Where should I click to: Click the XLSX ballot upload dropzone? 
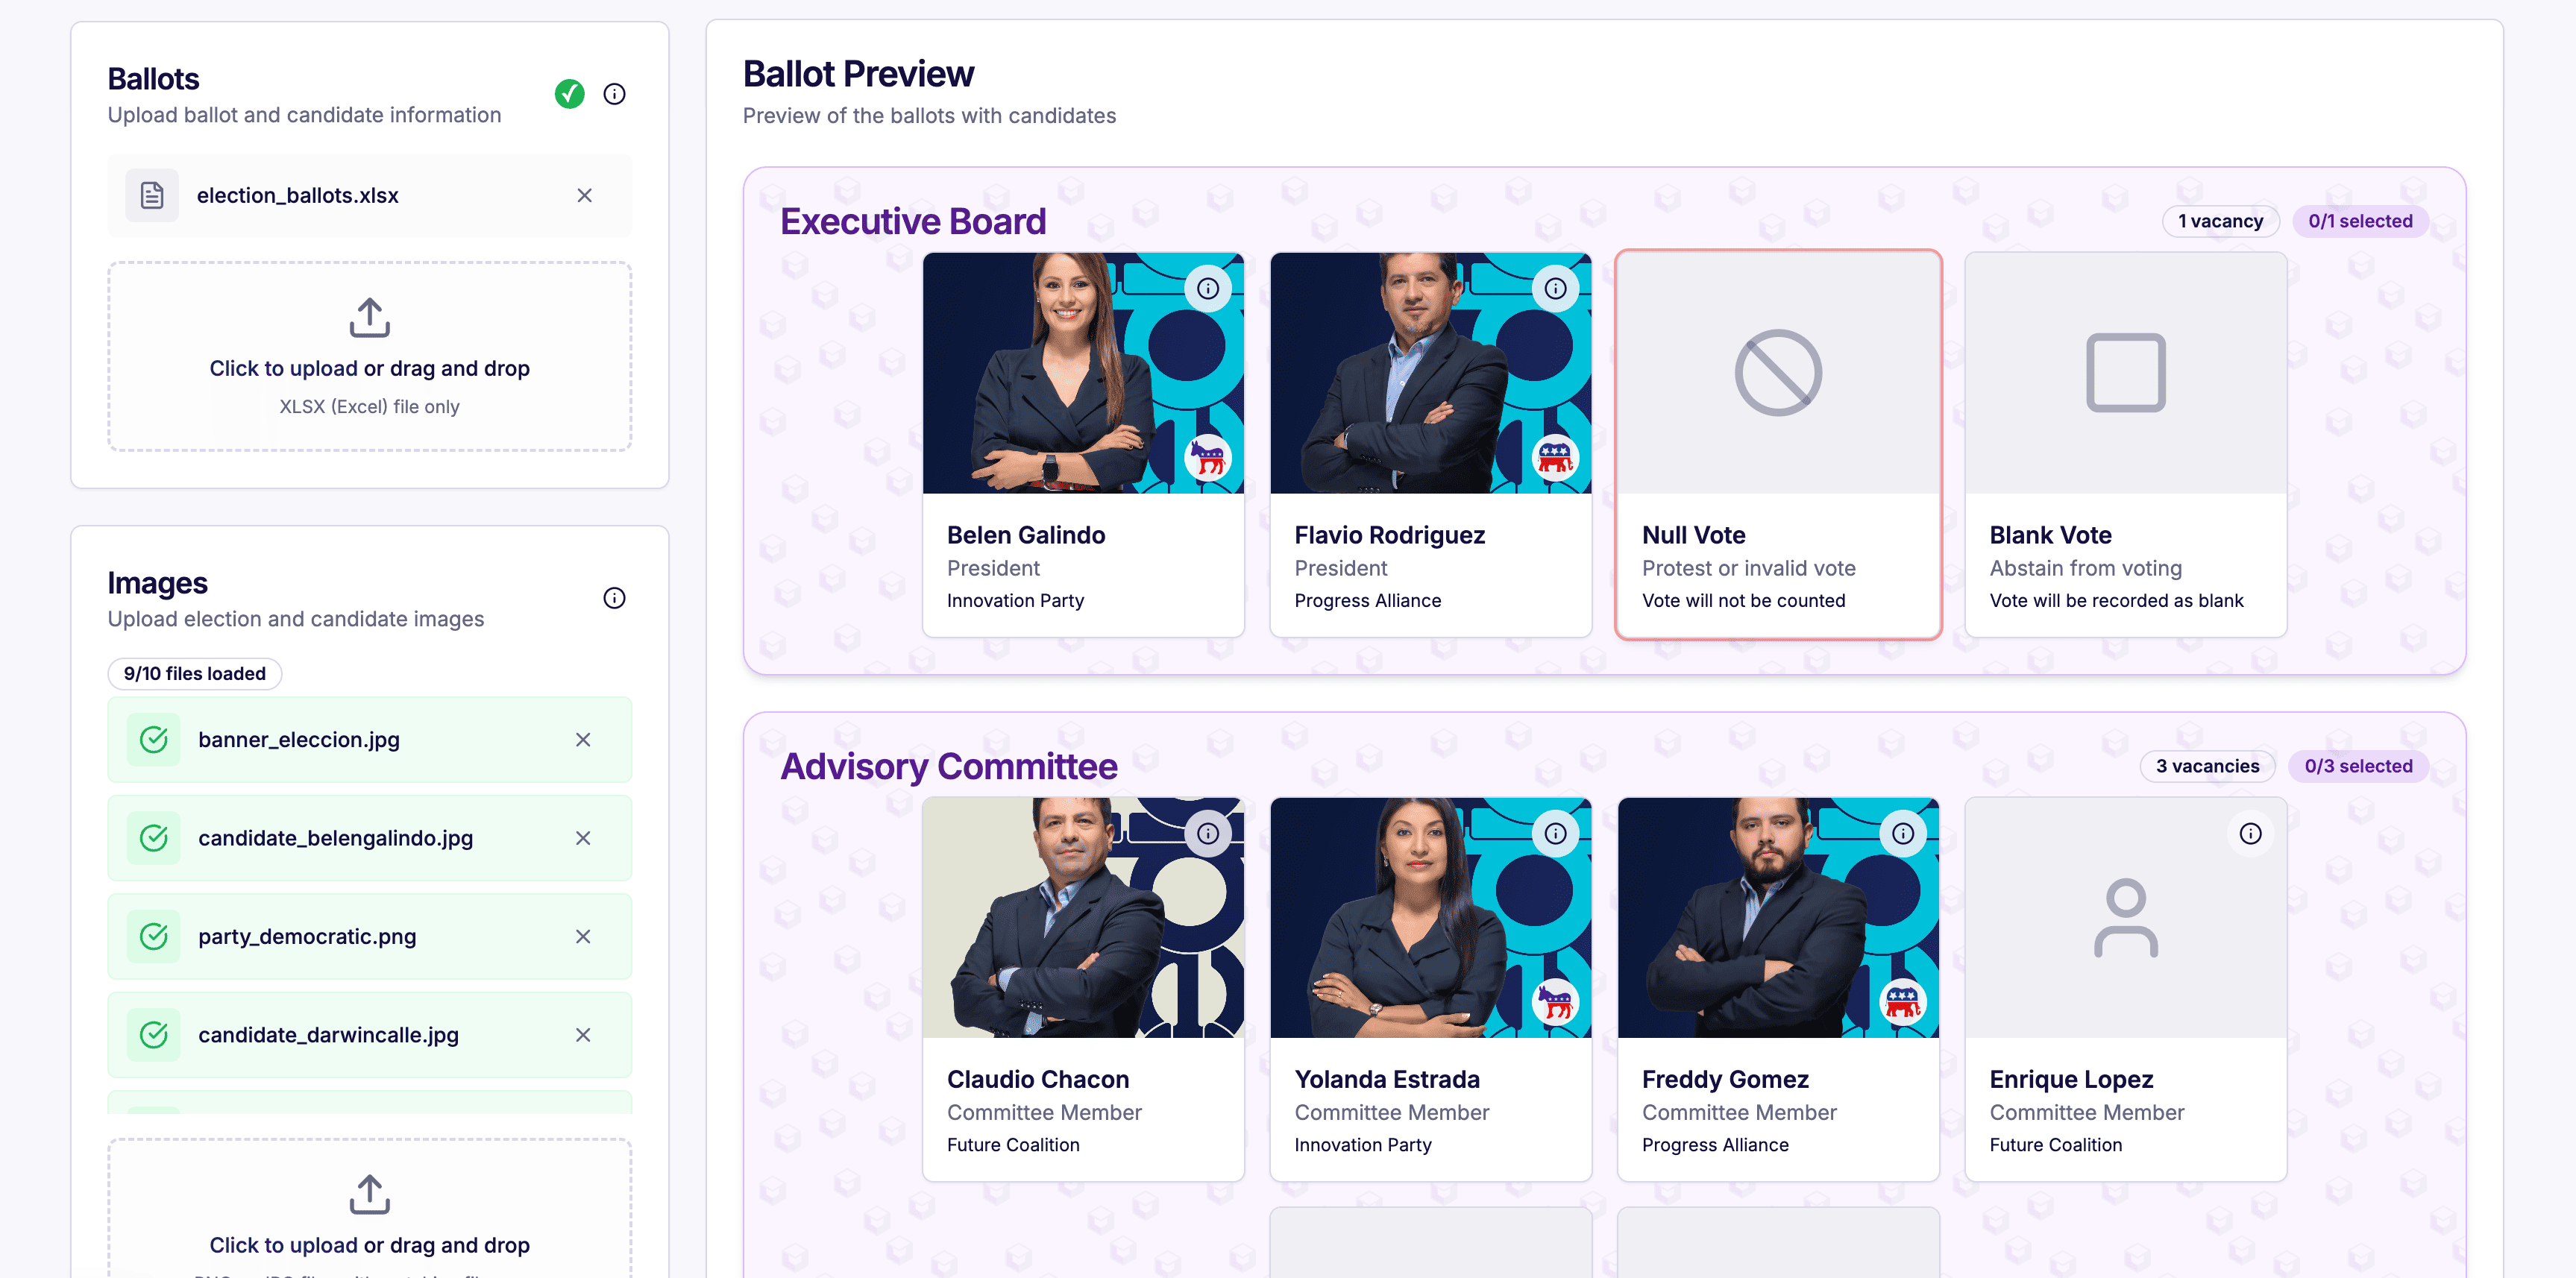point(369,357)
